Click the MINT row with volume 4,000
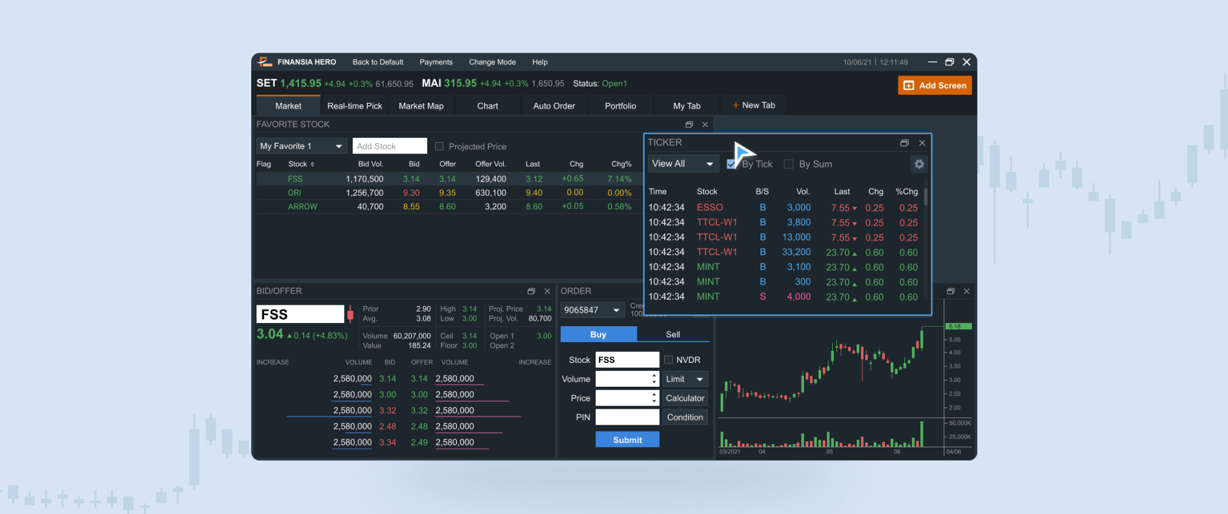The height and width of the screenshot is (514, 1228). [784, 297]
